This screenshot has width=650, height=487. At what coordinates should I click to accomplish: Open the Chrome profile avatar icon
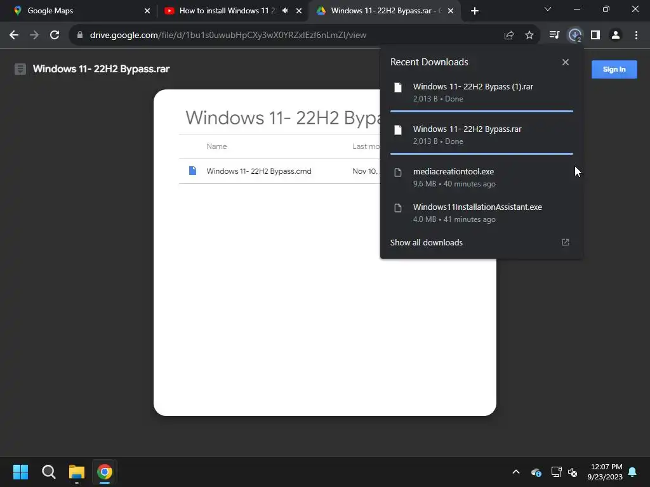point(616,35)
